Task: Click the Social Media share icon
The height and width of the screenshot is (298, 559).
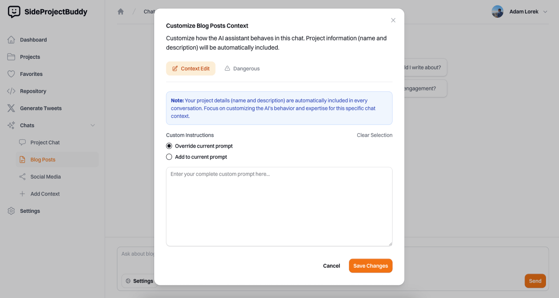Action: pyautogui.click(x=22, y=177)
